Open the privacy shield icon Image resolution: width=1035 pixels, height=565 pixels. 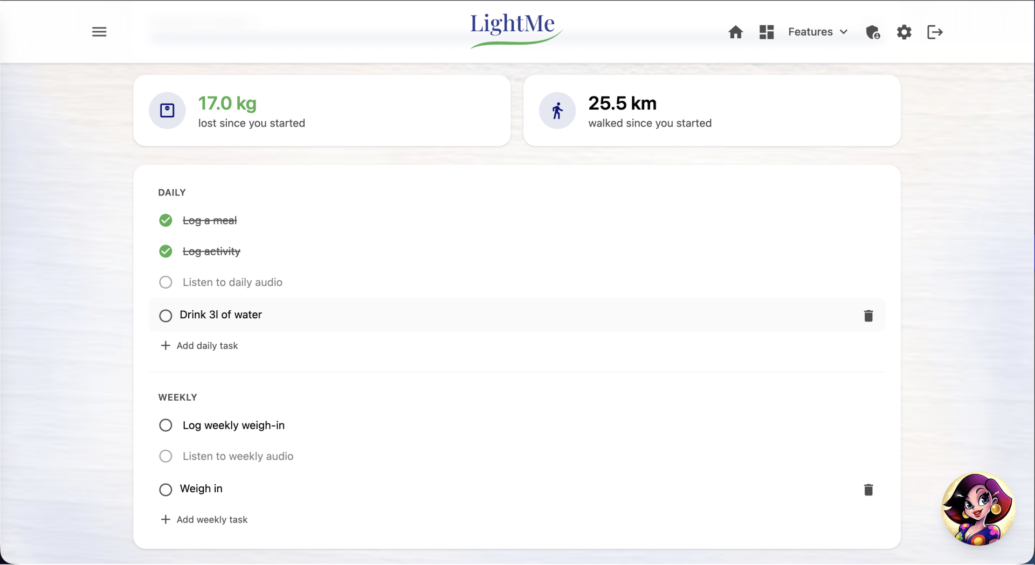(x=873, y=32)
